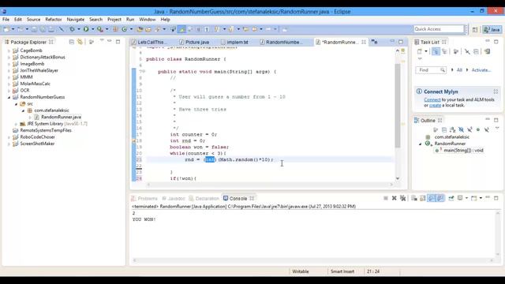
Task: Click Sort icon in Outline toolbar
Action: (452, 129)
